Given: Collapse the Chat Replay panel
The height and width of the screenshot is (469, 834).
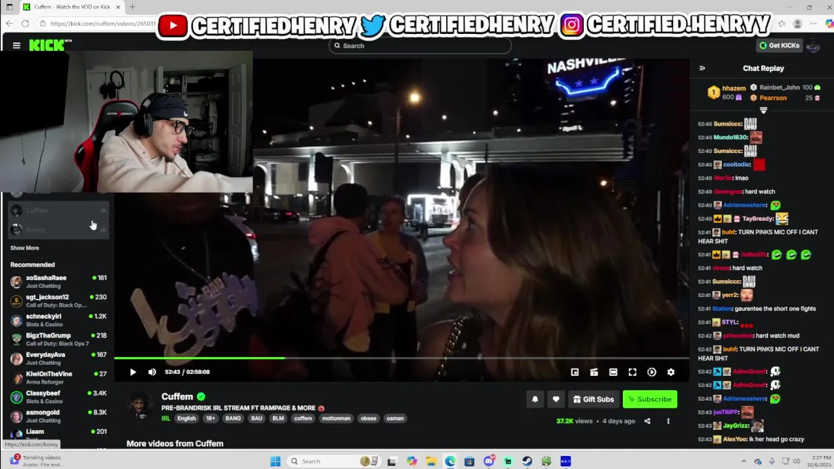Looking at the screenshot, I should [x=702, y=68].
